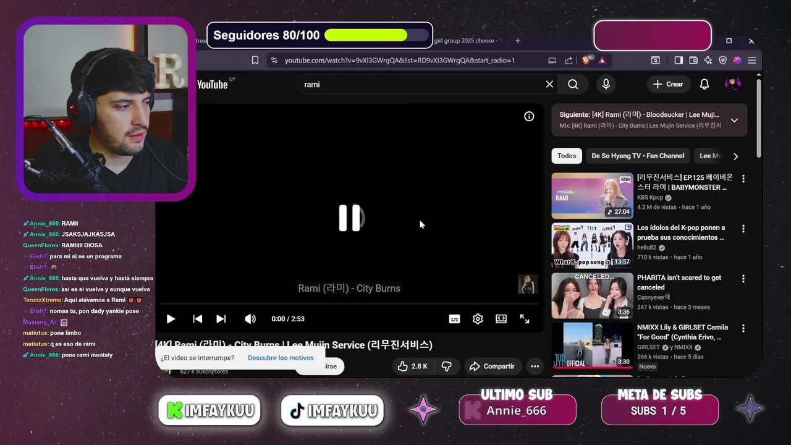Start voice search with microphone
This screenshot has height=445, width=791.
click(x=606, y=84)
